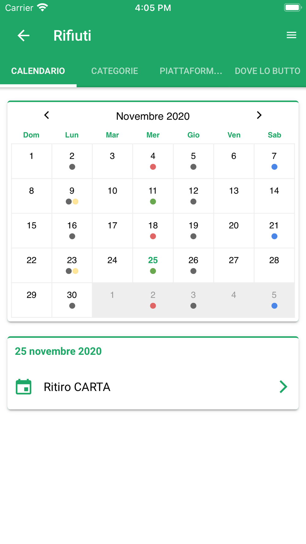Open the DOVE LO BUTTO tab
Image resolution: width=306 pixels, height=544 pixels.
[x=267, y=71]
